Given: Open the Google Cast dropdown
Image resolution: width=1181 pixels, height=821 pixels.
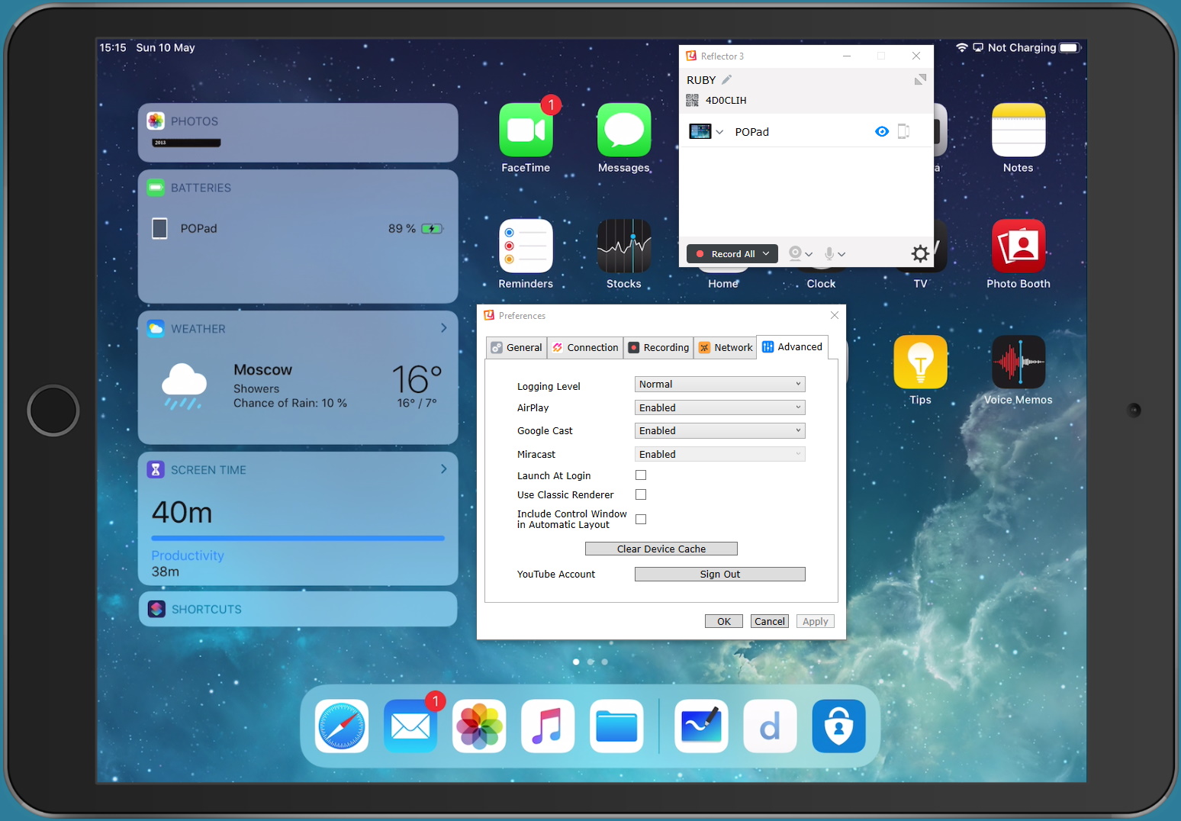Looking at the screenshot, I should [x=720, y=430].
